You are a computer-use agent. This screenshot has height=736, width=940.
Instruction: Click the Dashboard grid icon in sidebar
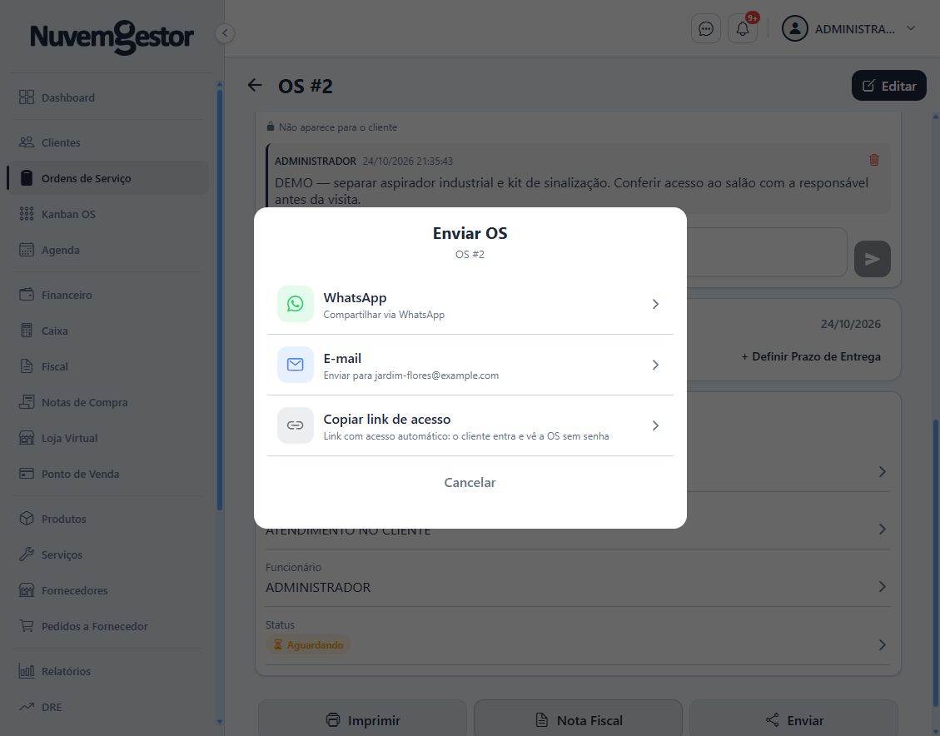[27, 97]
